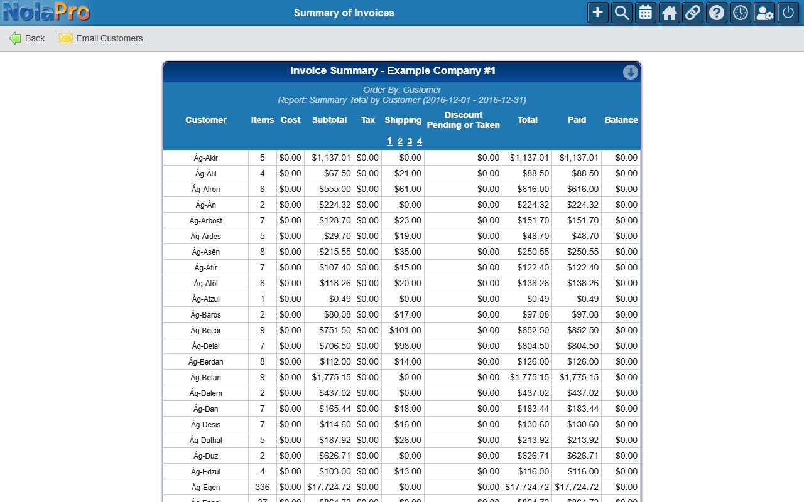Image resolution: width=804 pixels, height=502 pixels.
Task: Click the Back link
Action: click(x=35, y=38)
